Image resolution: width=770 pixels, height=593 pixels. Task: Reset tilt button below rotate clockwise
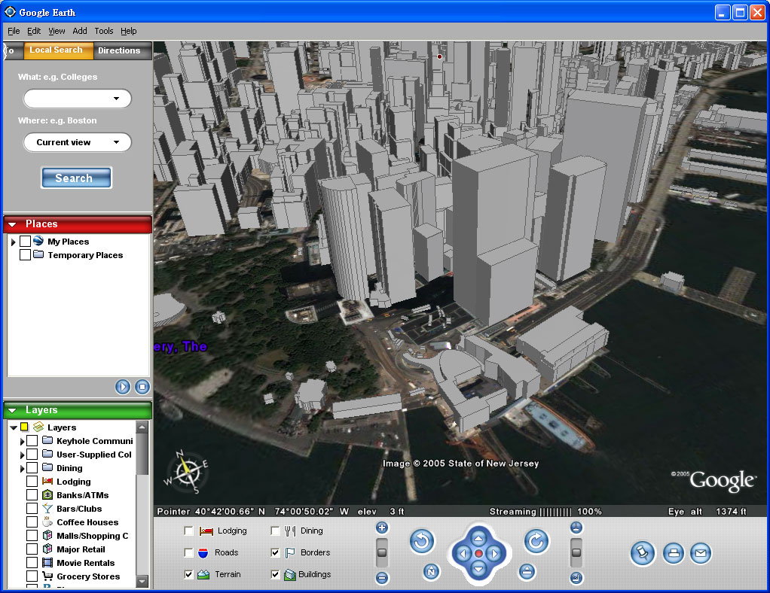(527, 571)
